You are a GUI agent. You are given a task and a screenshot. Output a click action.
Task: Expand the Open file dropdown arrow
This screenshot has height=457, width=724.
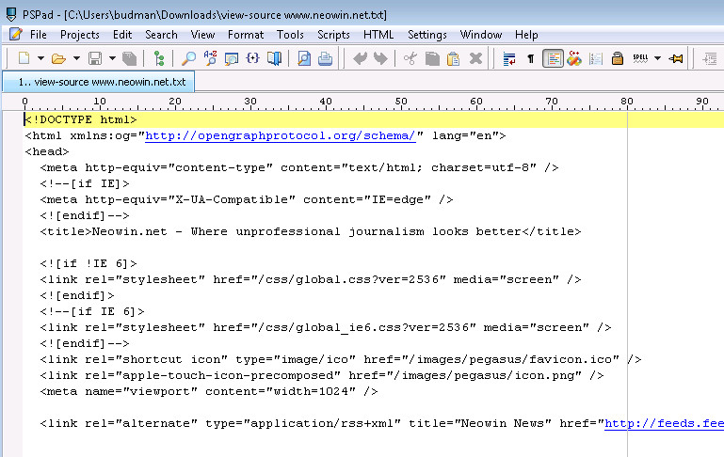(x=74, y=58)
